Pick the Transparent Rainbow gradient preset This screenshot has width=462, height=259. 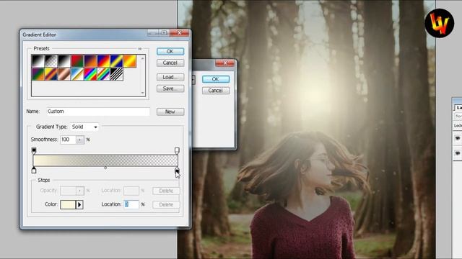point(103,74)
